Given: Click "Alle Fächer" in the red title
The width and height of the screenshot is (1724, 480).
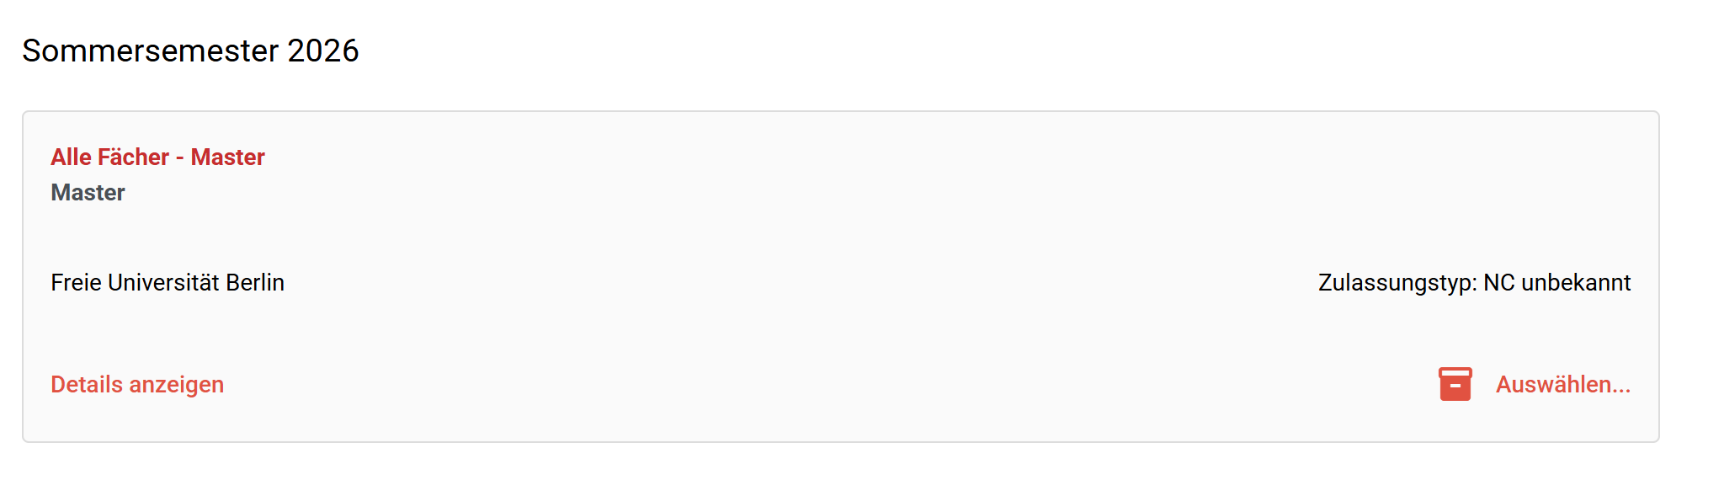Looking at the screenshot, I should coord(109,157).
